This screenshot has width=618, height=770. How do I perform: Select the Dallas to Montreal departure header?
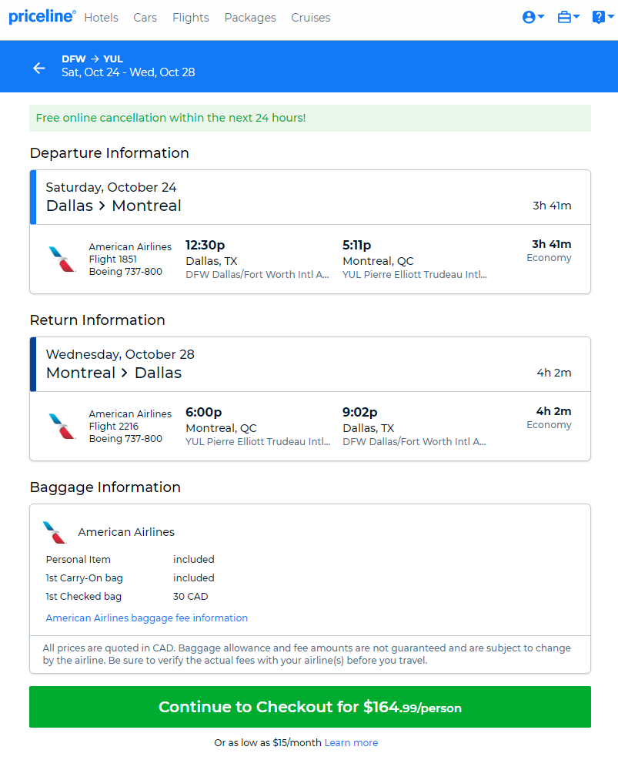point(309,197)
